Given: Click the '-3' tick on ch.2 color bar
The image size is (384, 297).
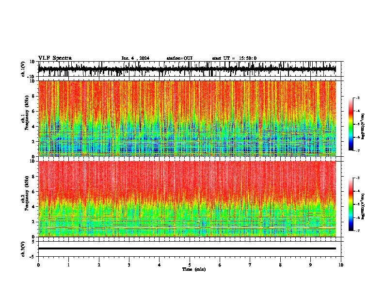Looking at the screenshot, I should [358, 178].
